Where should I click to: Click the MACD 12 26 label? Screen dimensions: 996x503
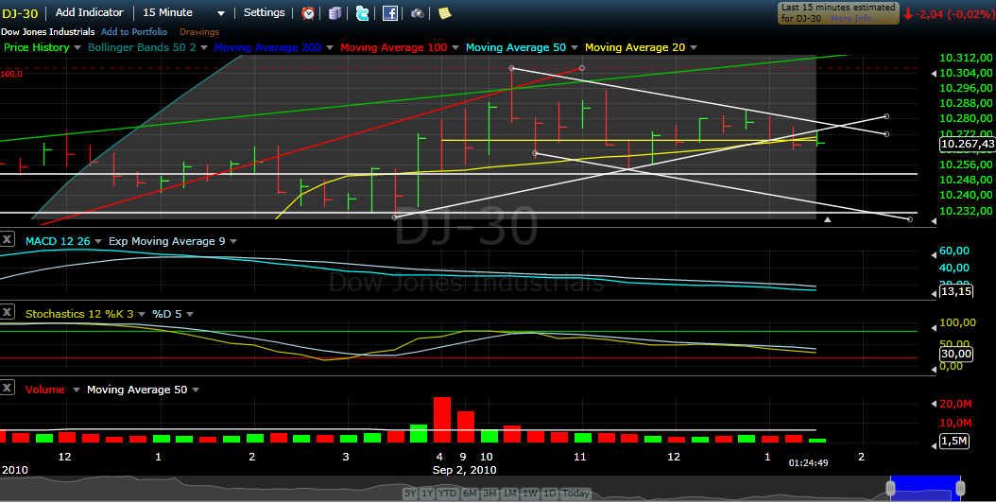point(58,242)
